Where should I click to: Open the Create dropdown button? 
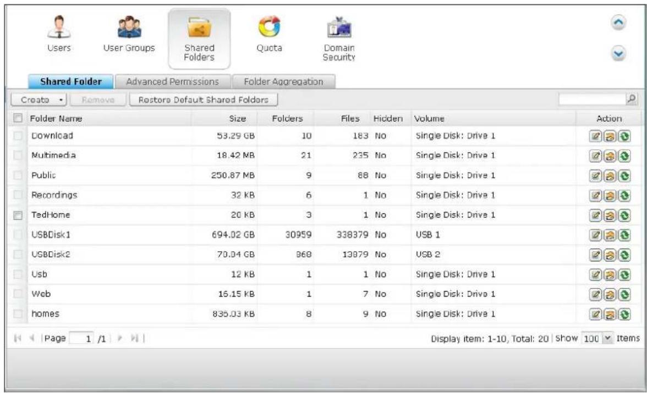tap(39, 100)
